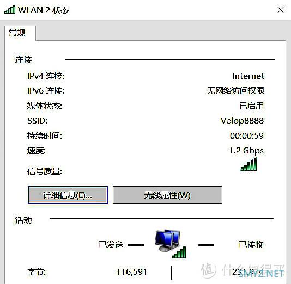Click the green signal quality bars icon
291x284 pixels.
click(248, 164)
